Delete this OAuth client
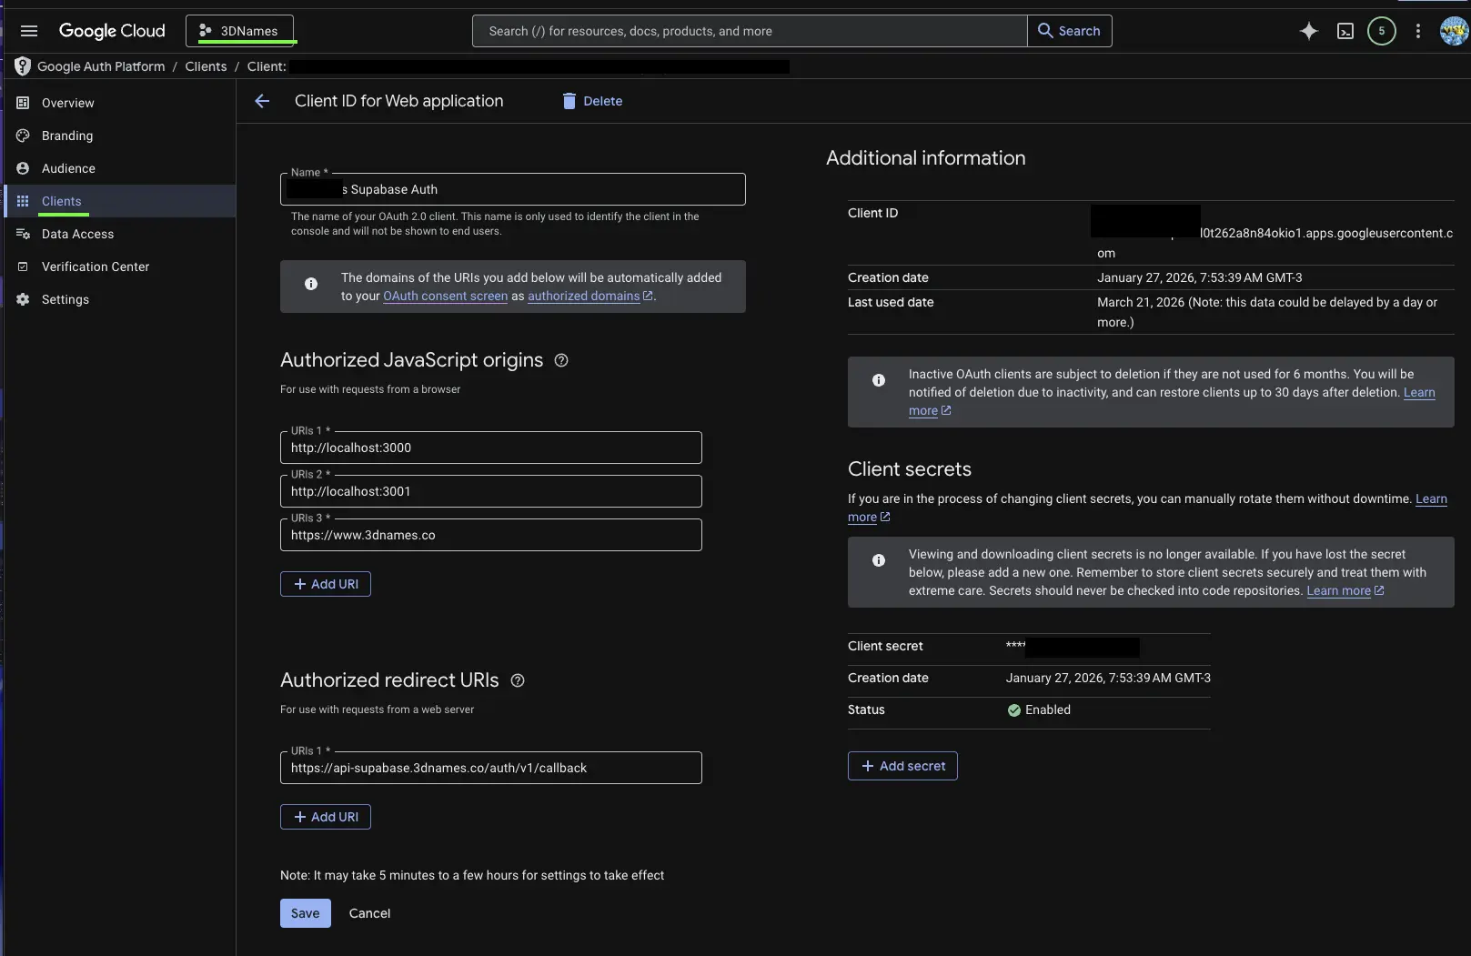 click(592, 101)
